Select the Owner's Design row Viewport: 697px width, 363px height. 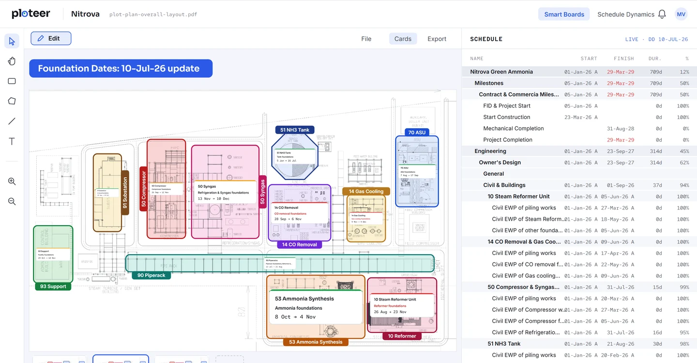(x=579, y=163)
